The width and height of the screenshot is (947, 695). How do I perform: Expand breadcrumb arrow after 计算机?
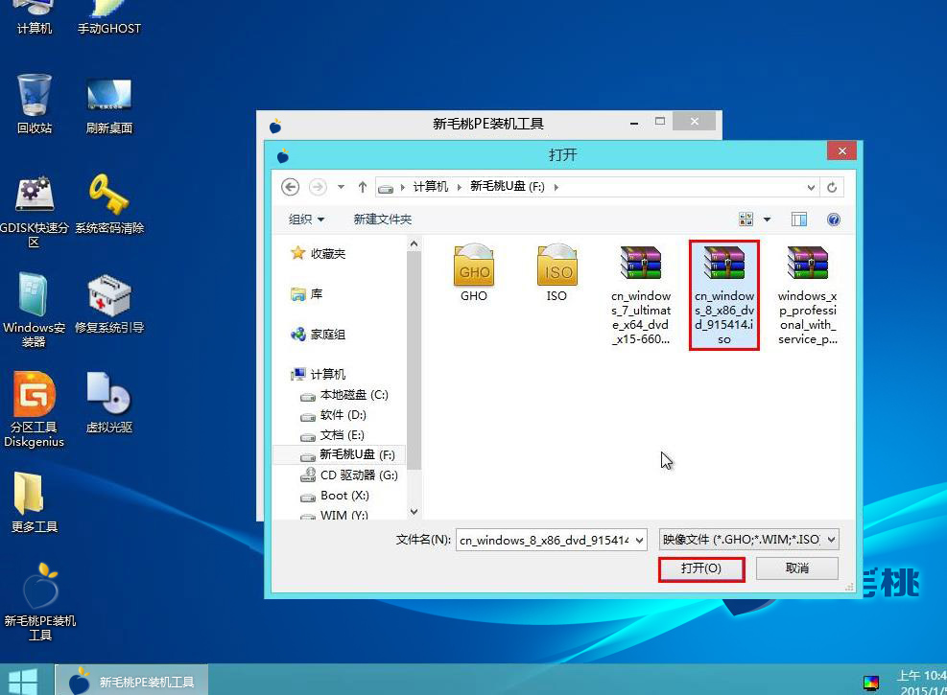pyautogui.click(x=459, y=187)
